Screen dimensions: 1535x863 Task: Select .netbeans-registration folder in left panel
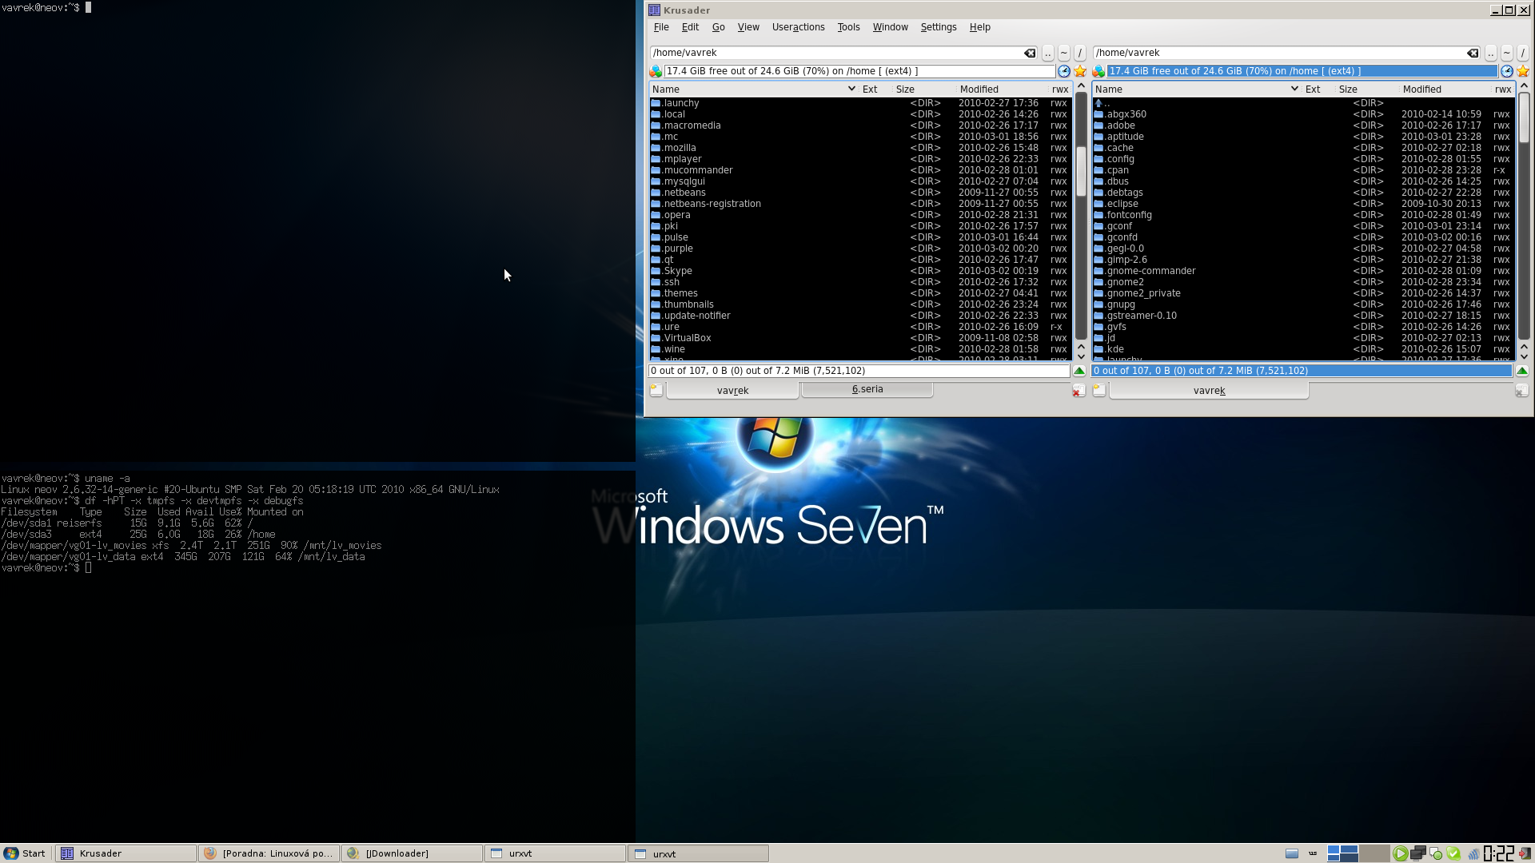[x=859, y=204]
